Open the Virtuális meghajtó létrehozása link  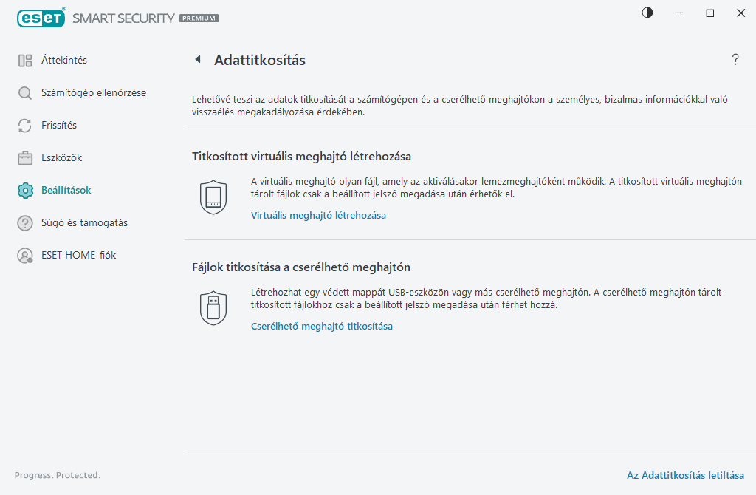(x=318, y=216)
